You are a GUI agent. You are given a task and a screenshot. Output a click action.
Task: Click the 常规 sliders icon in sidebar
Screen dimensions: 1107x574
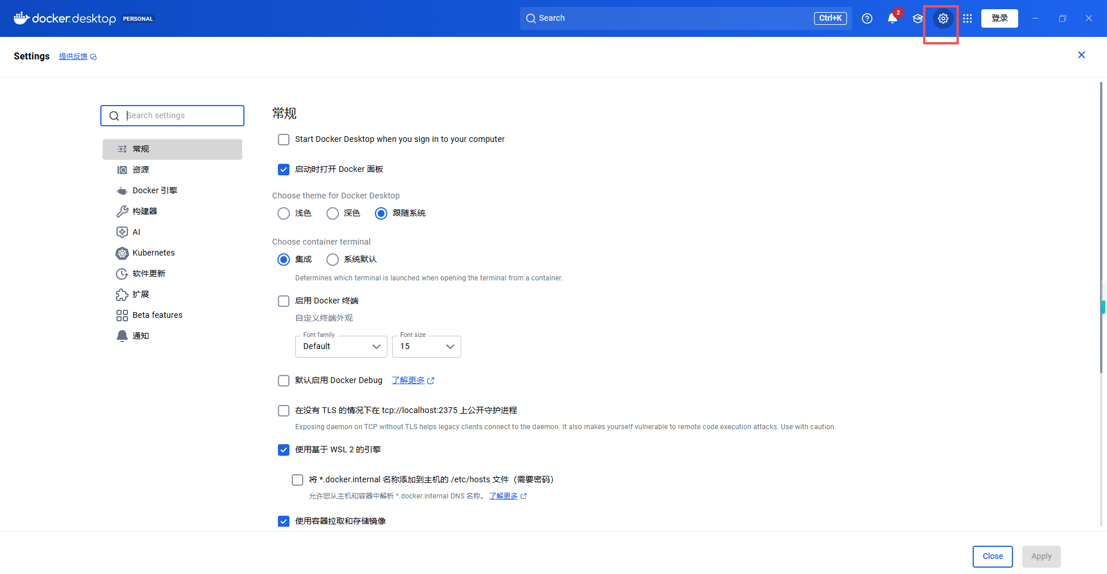pyautogui.click(x=122, y=149)
